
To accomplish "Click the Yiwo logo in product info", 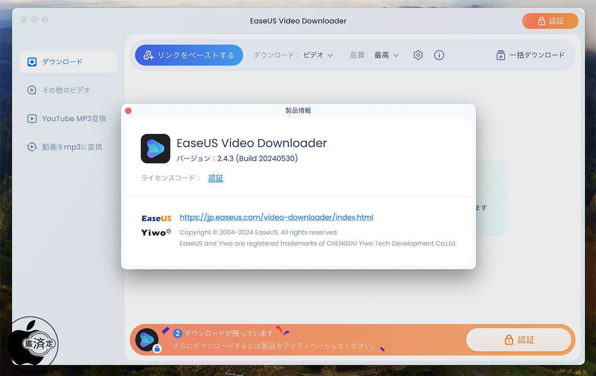I will click(156, 232).
